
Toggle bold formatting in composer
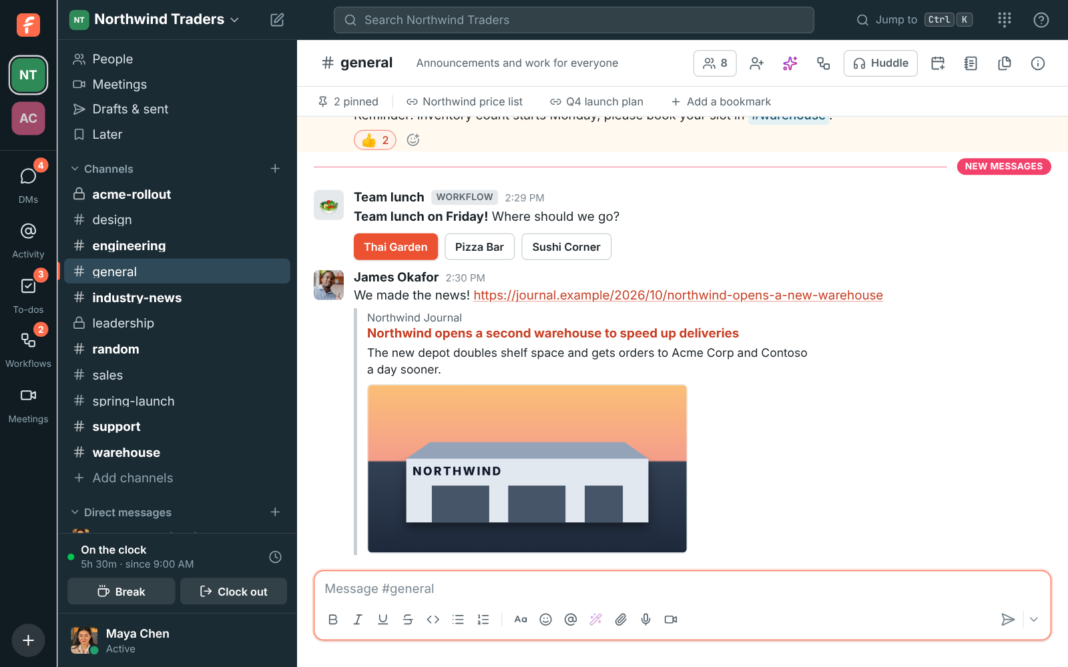[x=333, y=620]
